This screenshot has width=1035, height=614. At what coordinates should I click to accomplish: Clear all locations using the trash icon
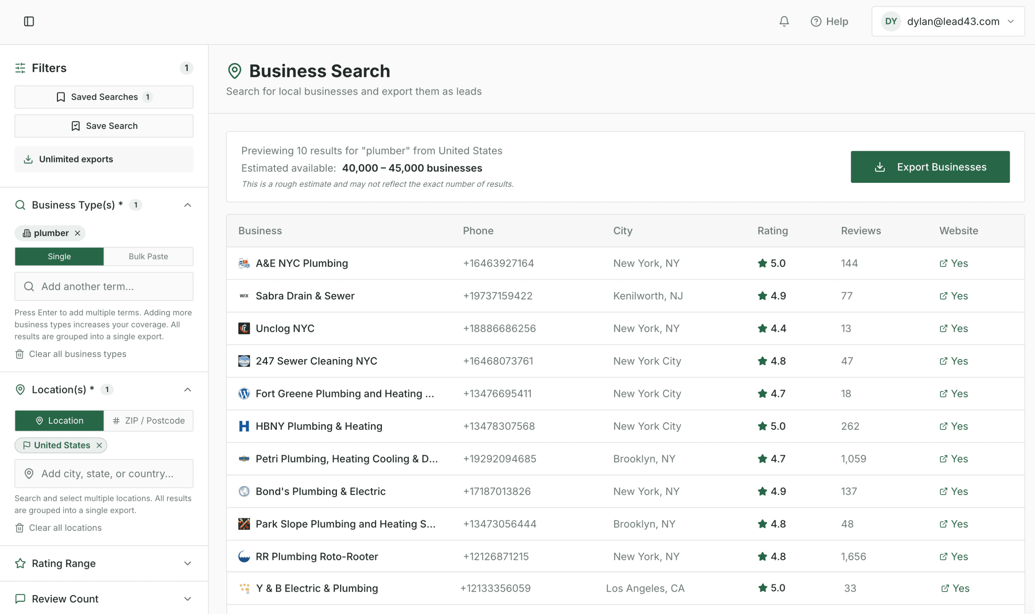coord(19,528)
